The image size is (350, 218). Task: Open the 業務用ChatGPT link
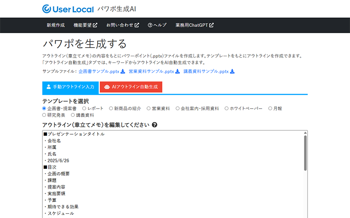[x=194, y=25]
